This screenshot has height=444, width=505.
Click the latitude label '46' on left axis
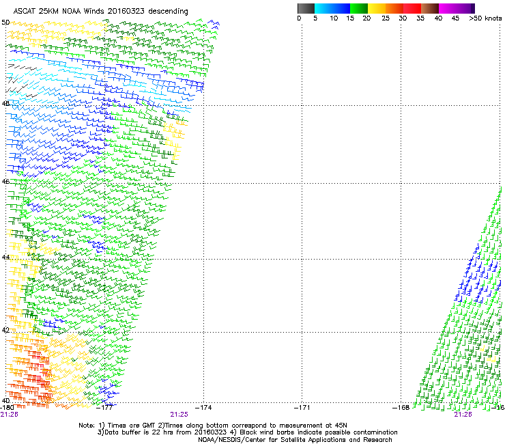pyautogui.click(x=5, y=182)
